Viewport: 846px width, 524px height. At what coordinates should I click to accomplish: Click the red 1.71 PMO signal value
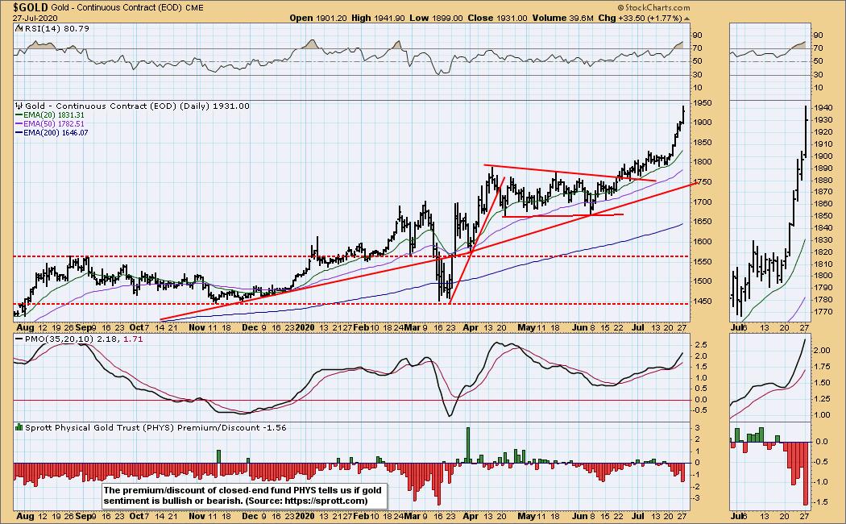(x=133, y=339)
